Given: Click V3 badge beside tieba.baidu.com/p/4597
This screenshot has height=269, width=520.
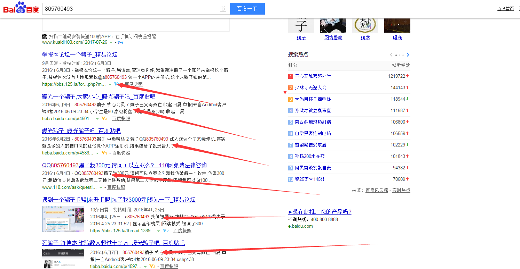Looking at the screenshot, I should click(x=152, y=266).
